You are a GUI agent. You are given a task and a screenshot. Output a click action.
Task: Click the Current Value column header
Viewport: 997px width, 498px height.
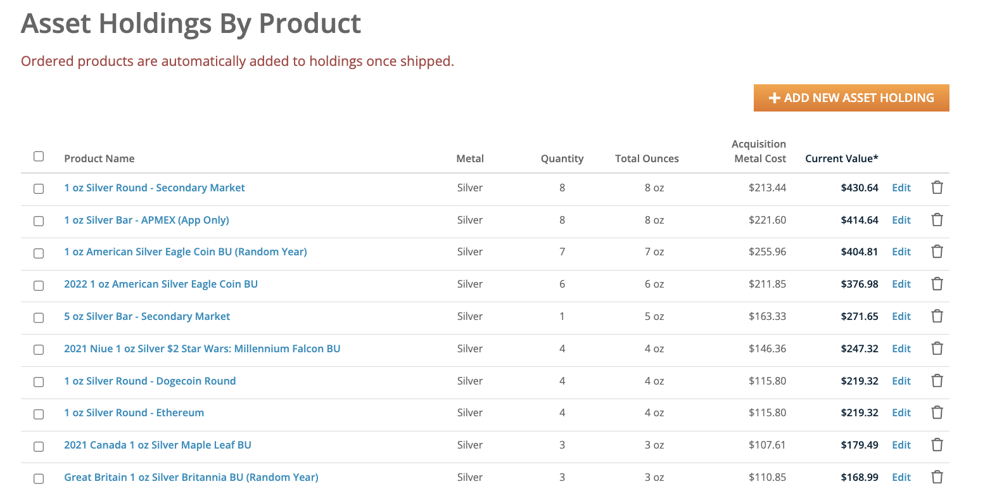pos(841,158)
